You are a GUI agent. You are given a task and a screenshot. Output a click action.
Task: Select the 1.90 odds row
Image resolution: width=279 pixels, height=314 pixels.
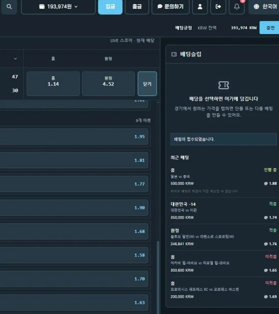[x=74, y=208]
